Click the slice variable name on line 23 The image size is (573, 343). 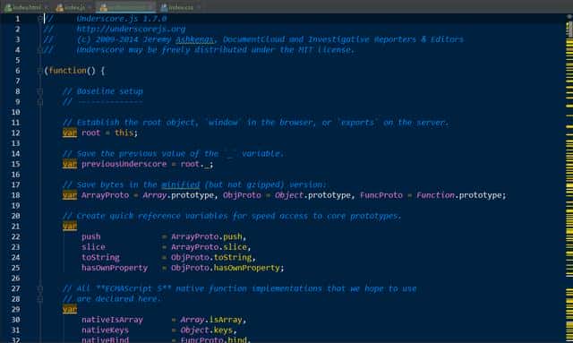click(93, 247)
